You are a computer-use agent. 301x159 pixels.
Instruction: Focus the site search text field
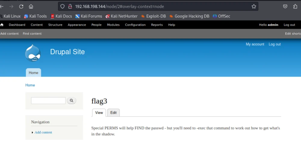48,101
